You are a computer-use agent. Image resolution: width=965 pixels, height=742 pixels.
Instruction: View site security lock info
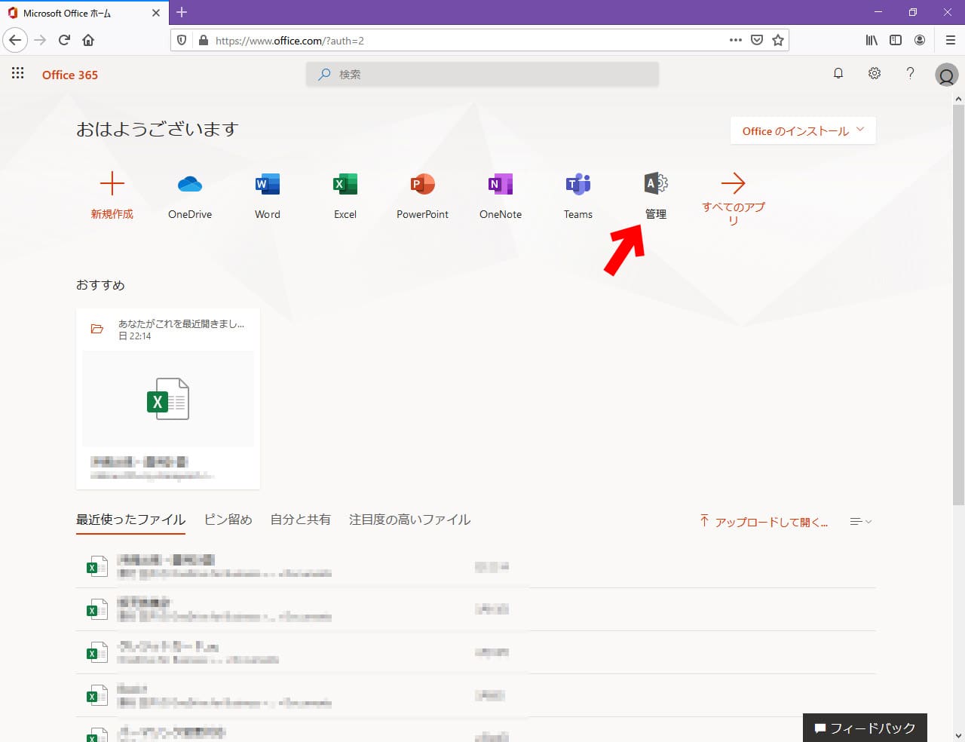(203, 40)
